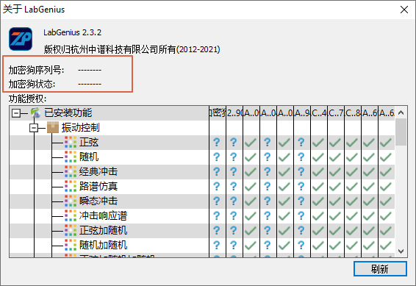This screenshot has height=286, width=416.
Task: Click the colored grid icon beside 随机
Action: coord(71,157)
